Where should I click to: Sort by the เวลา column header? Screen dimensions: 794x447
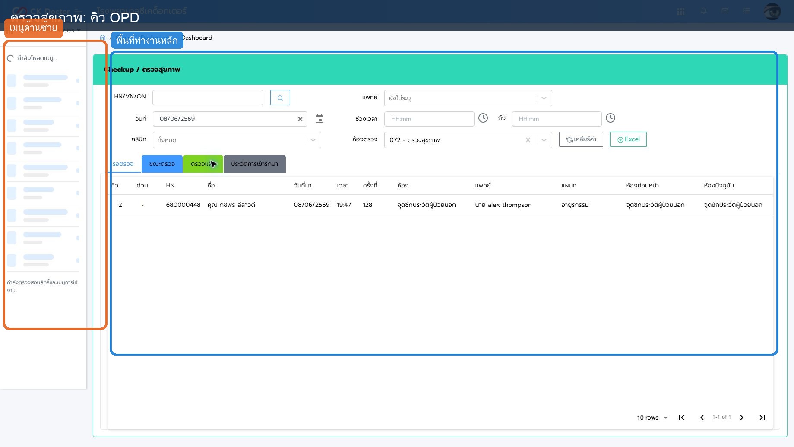pyautogui.click(x=343, y=185)
